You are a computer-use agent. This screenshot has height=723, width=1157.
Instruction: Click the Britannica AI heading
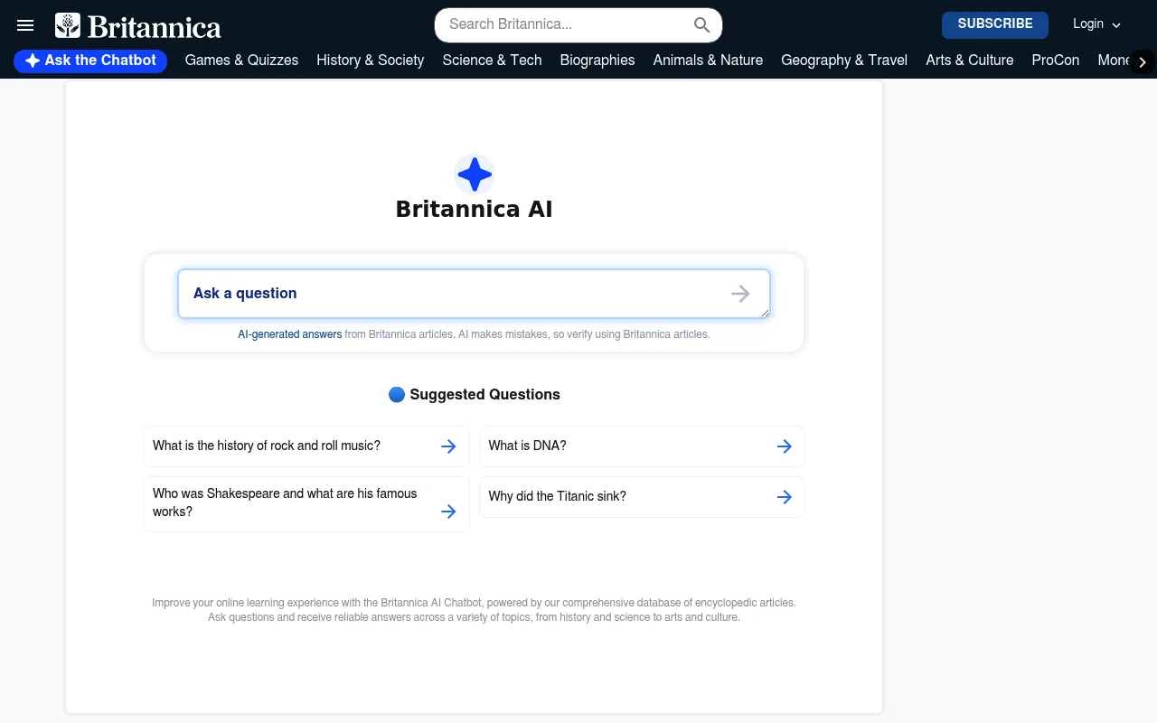pyautogui.click(x=474, y=210)
